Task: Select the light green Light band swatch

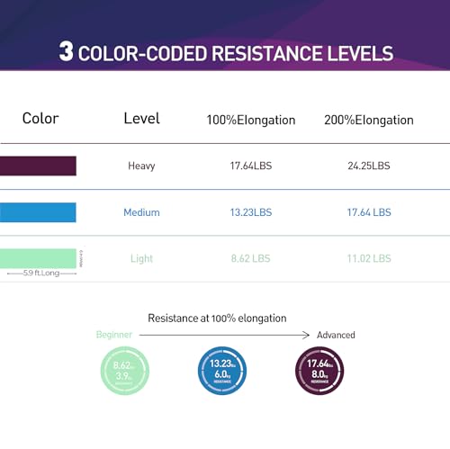Action: (38, 258)
